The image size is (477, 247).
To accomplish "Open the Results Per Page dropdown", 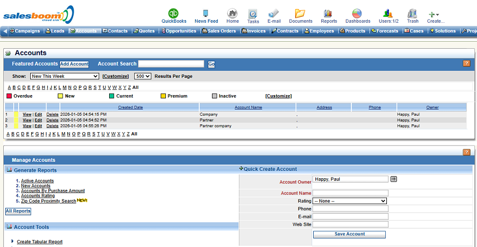I will tap(143, 76).
